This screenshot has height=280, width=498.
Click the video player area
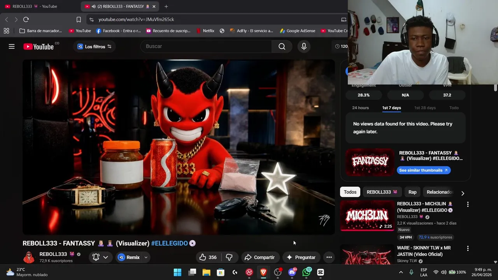(x=179, y=147)
